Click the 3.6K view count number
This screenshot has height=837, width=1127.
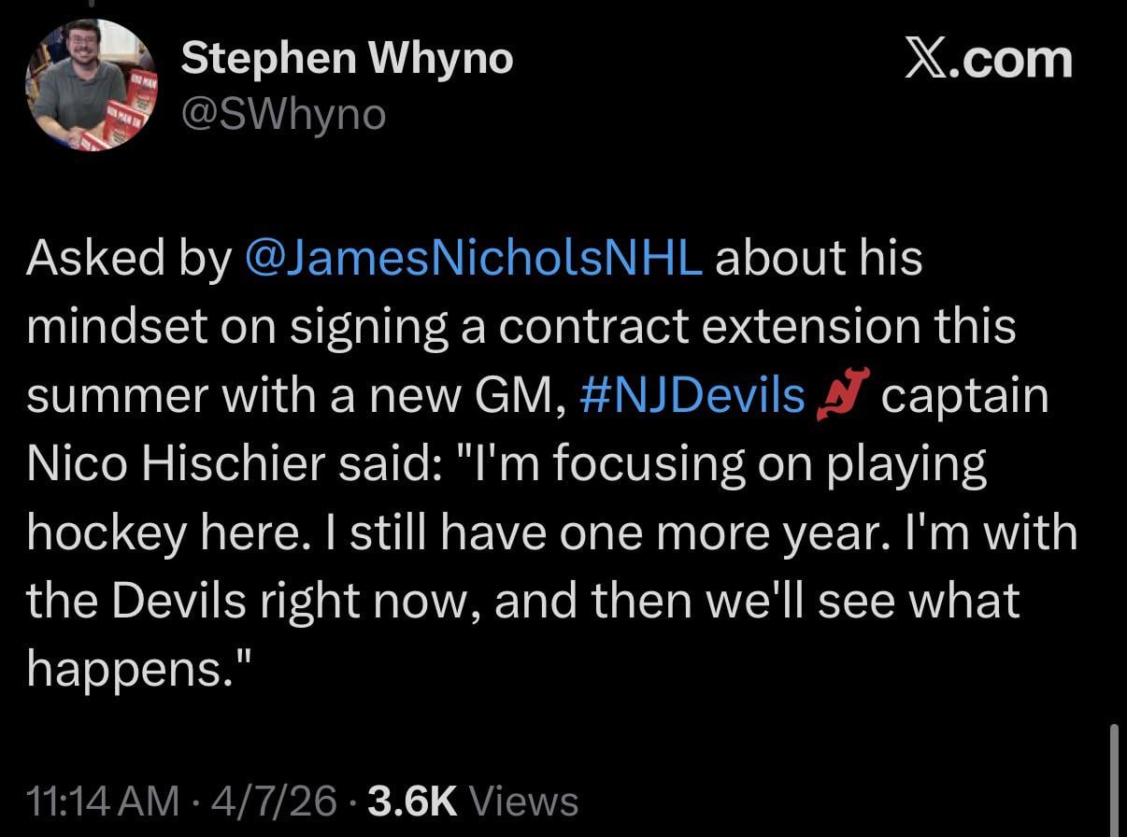(x=412, y=802)
